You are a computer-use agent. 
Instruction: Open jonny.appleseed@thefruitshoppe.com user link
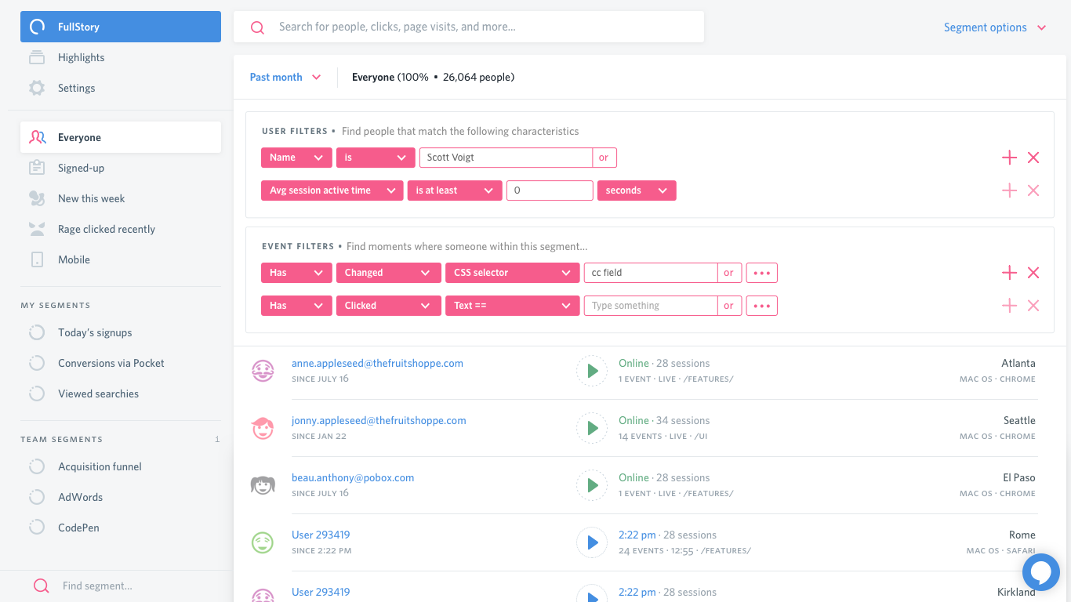pyautogui.click(x=379, y=420)
